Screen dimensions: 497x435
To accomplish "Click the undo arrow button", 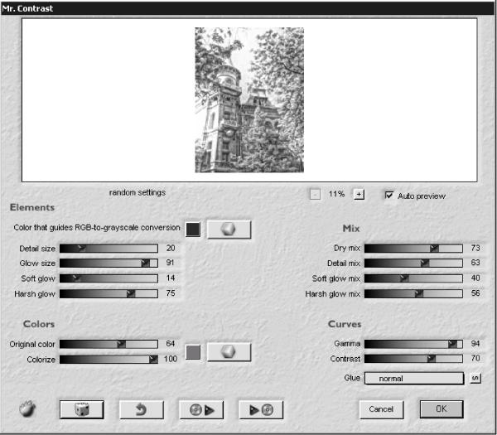I will [142, 409].
